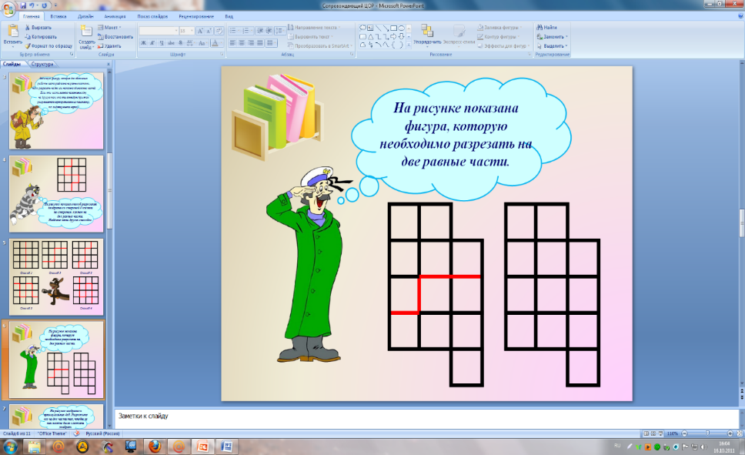Screen dimensions: 745x455
Task: Select slide 3 thumbnail in slides panel
Action: click(x=56, y=111)
